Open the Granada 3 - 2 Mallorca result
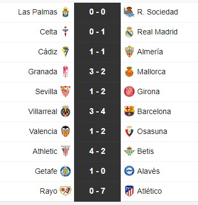Viewport: 198px width, 205px height. click(97, 72)
